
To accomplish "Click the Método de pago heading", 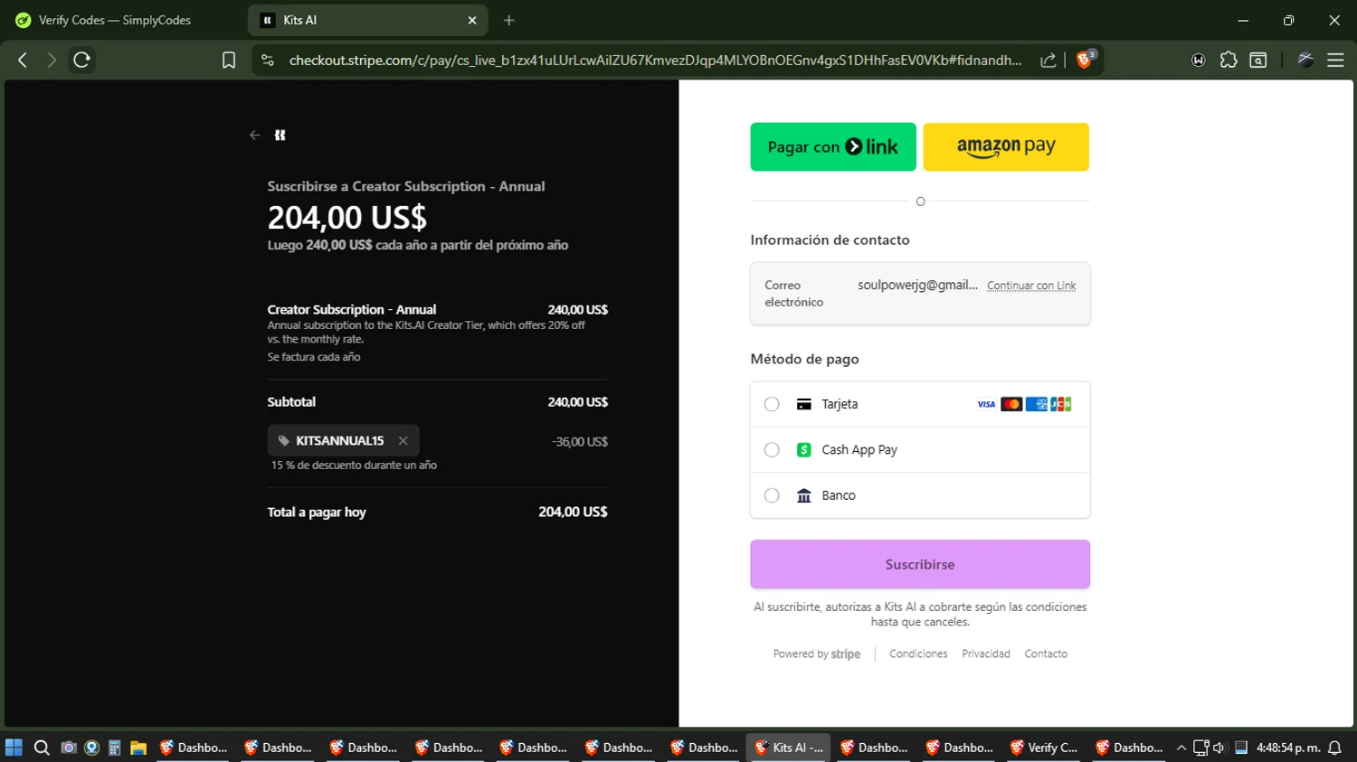I will coord(804,359).
